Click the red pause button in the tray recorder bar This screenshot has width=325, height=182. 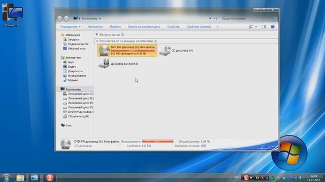coord(246,177)
